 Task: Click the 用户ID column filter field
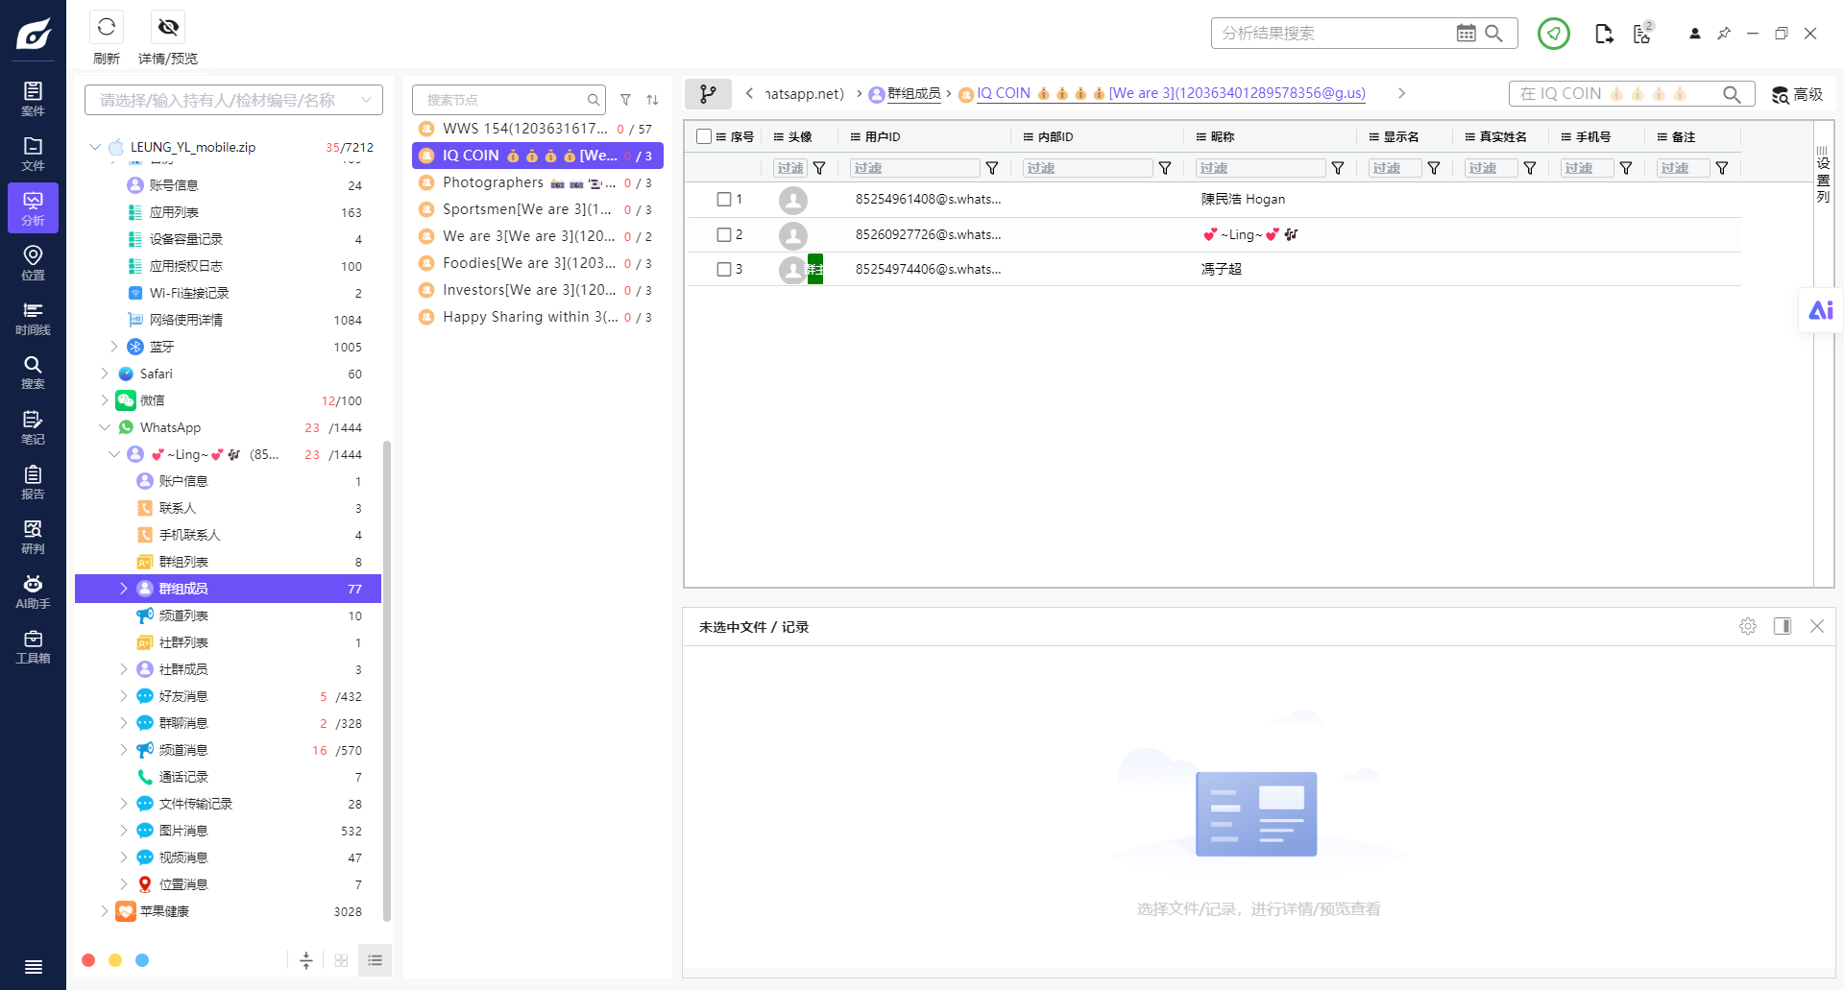coord(914,168)
